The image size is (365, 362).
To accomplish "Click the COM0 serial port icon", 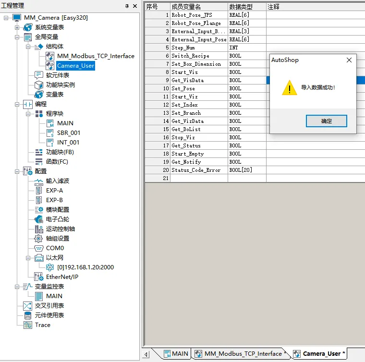I will (38, 248).
